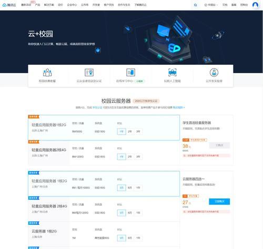Expand the 解决方案 navigation menu
Viewport: 263px width, 249px height.
coord(49,5)
